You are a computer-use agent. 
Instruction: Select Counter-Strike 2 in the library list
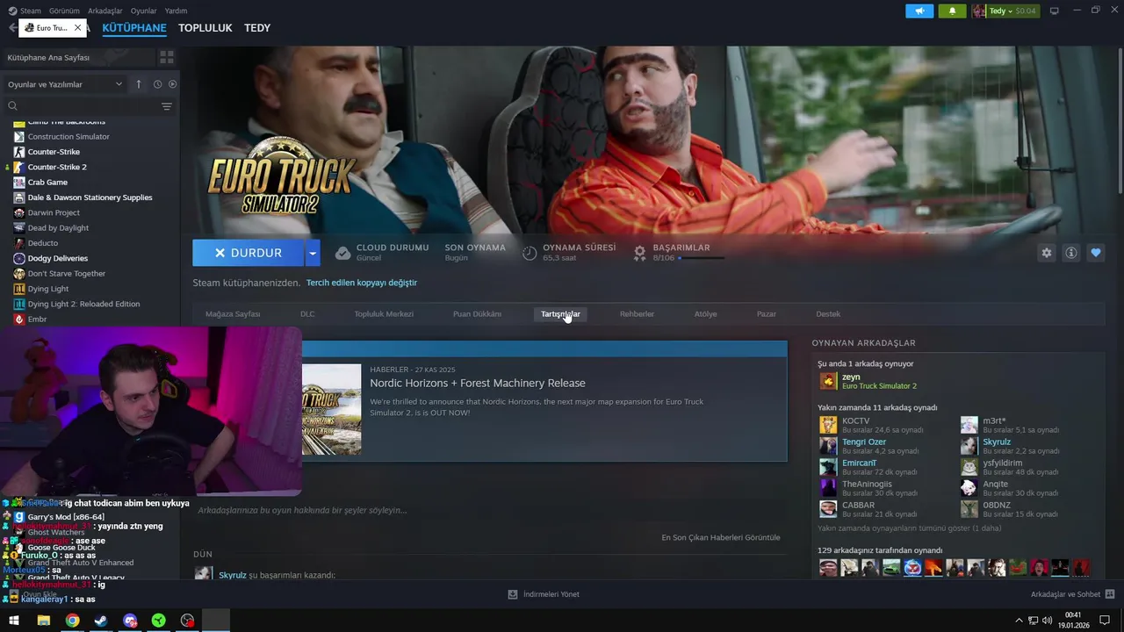(57, 167)
